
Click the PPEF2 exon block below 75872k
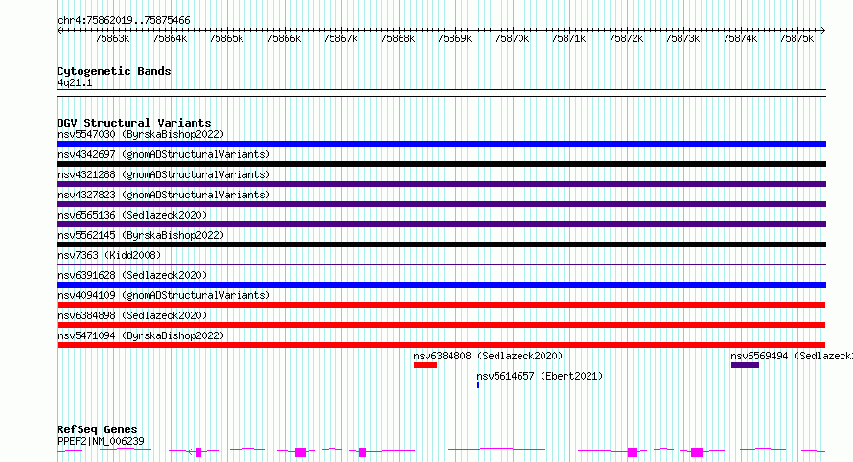(x=633, y=452)
